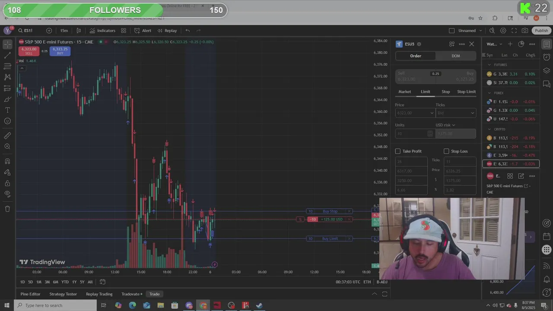
Task: Collapse the FUTURES watchlist section
Action: pyautogui.click(x=489, y=65)
